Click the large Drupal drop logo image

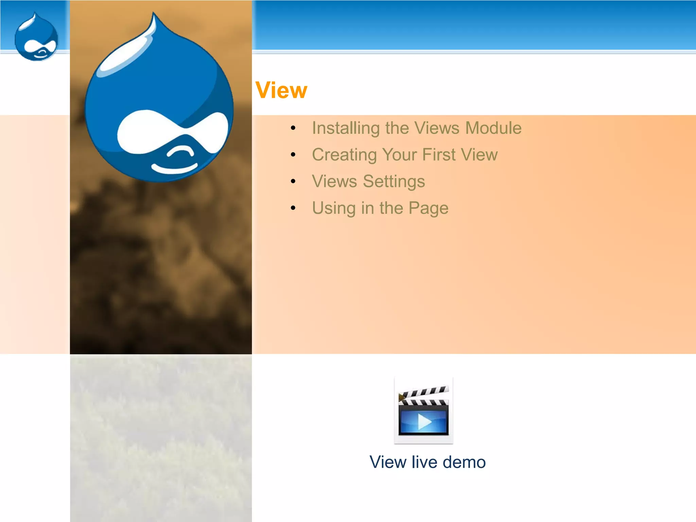pyautogui.click(x=159, y=97)
